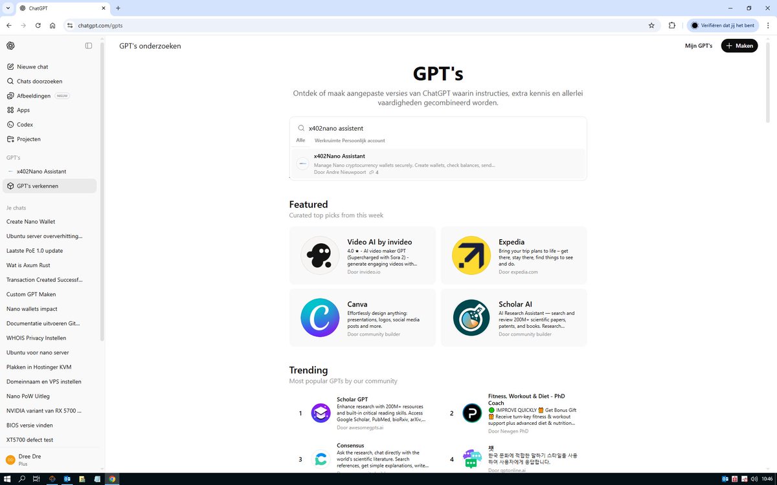Open the 'Ubuntu server oververhitting' chat

(x=50, y=236)
